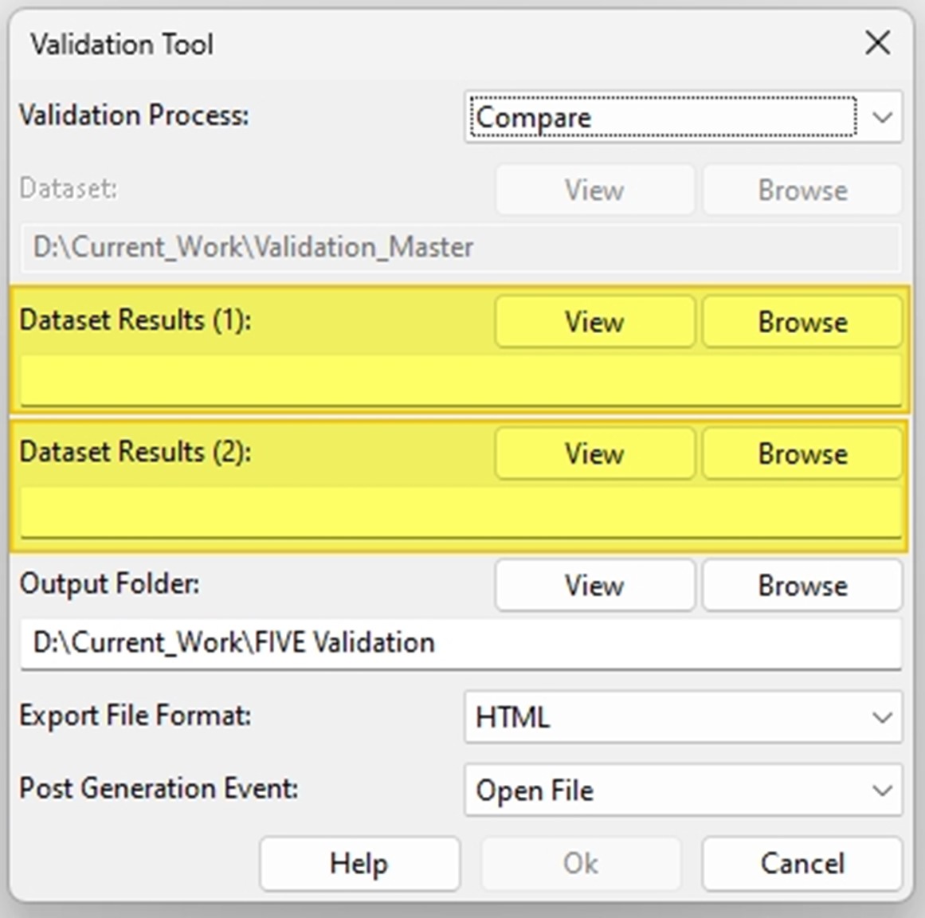Click the empty Dataset Results (1) path field
The height and width of the screenshot is (918, 925).
tap(462, 377)
